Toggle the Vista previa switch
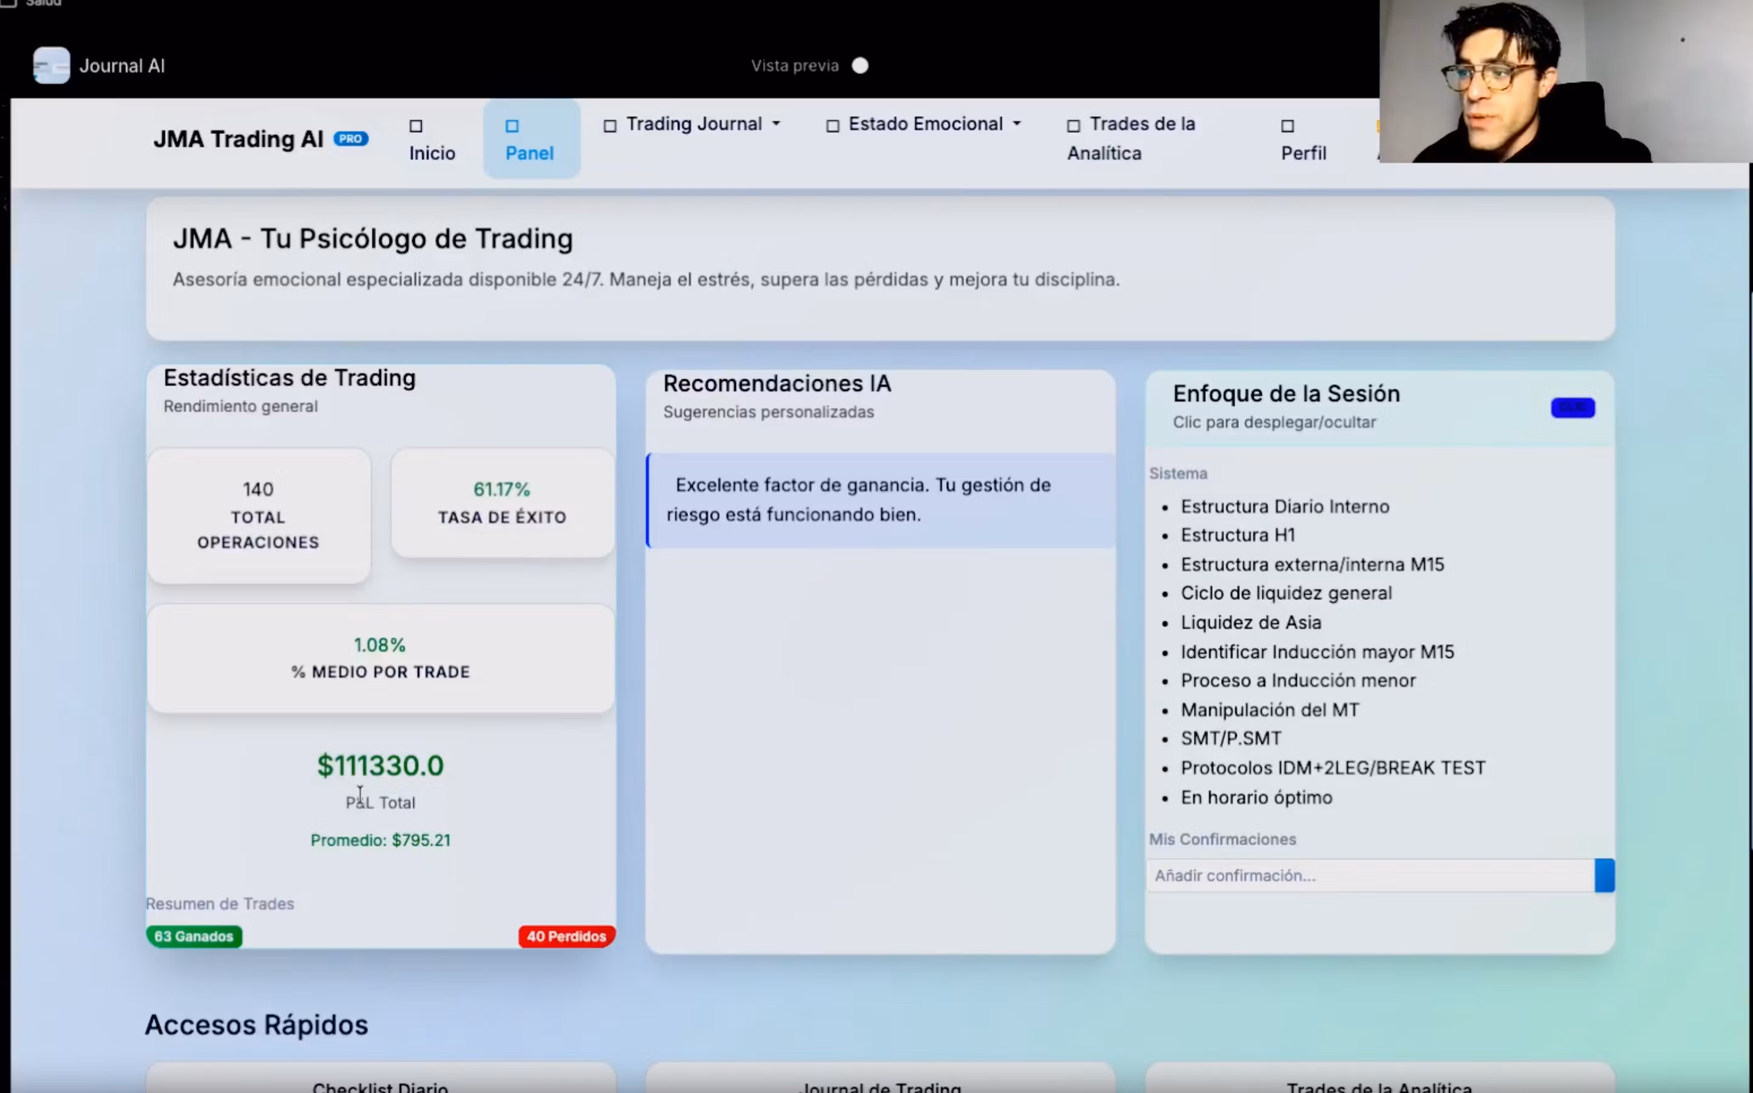1753x1093 pixels. (x=860, y=66)
